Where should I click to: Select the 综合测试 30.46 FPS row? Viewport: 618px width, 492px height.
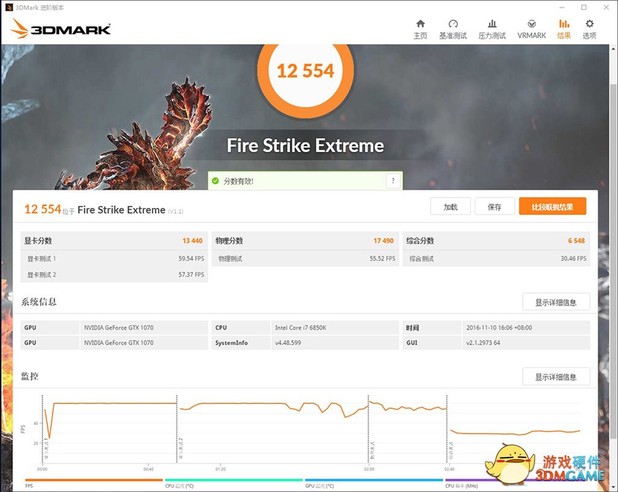pos(496,259)
